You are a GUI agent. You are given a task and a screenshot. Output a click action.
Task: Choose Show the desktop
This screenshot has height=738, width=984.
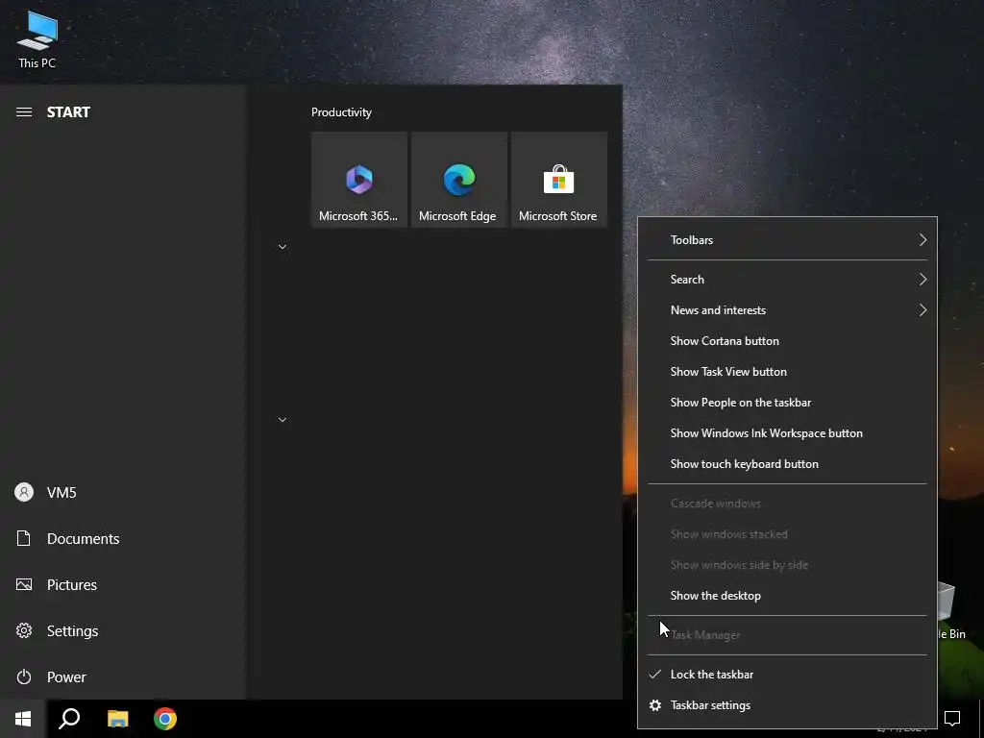[788, 596]
